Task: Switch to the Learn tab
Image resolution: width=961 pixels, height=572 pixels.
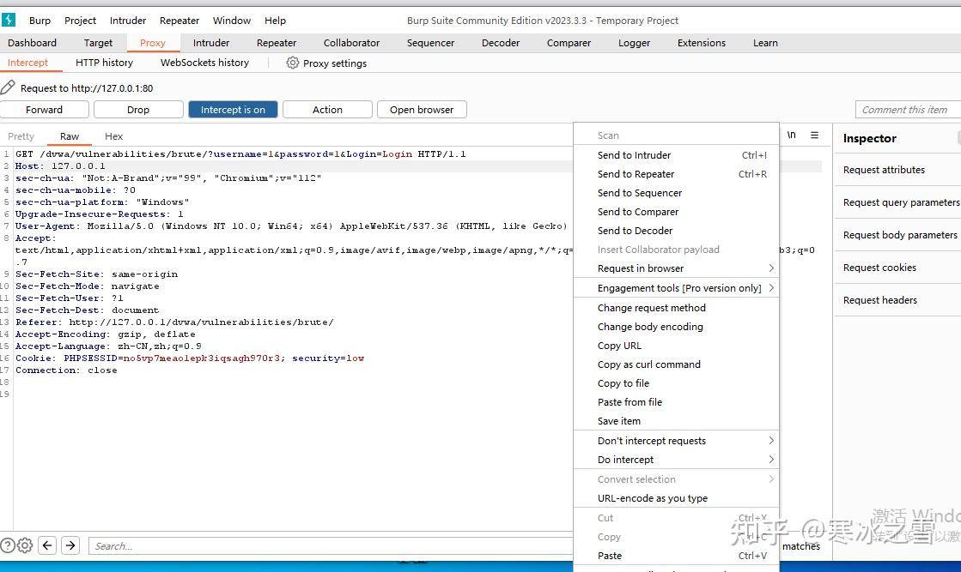Action: point(765,43)
